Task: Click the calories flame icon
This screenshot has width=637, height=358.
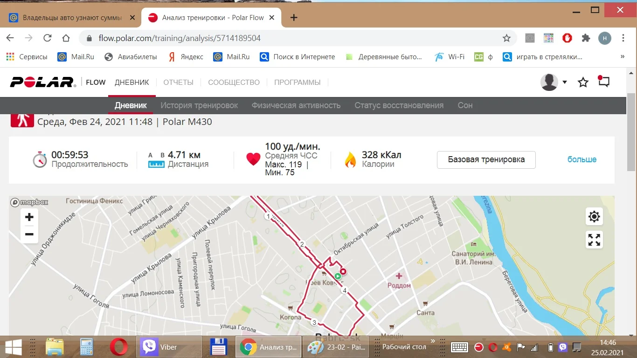Action: 350,159
